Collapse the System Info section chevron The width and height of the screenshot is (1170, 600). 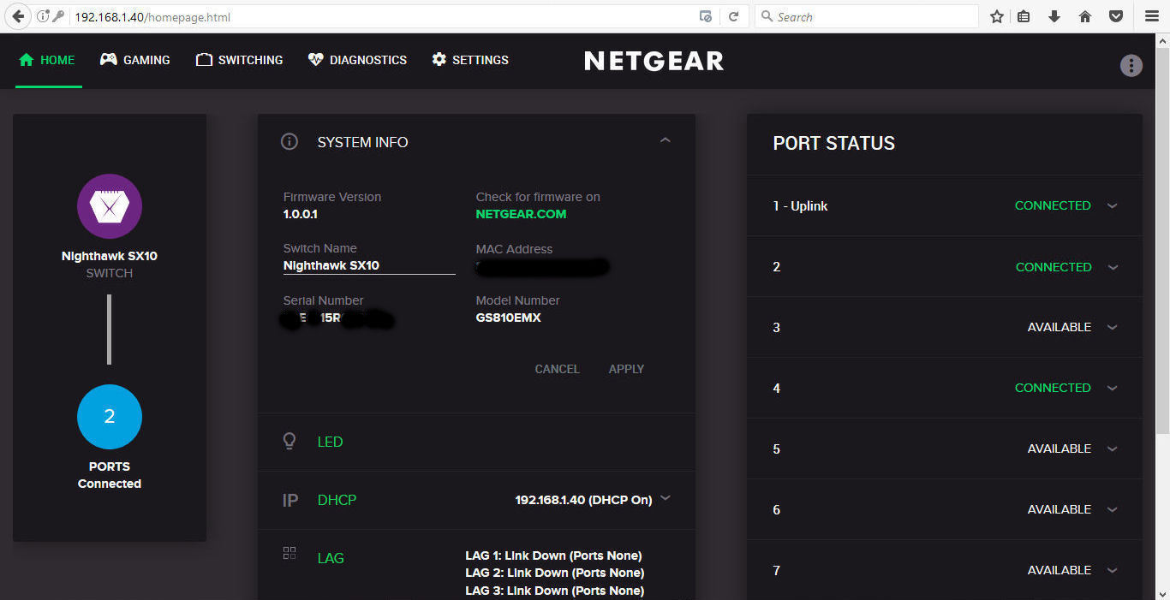pyautogui.click(x=666, y=140)
